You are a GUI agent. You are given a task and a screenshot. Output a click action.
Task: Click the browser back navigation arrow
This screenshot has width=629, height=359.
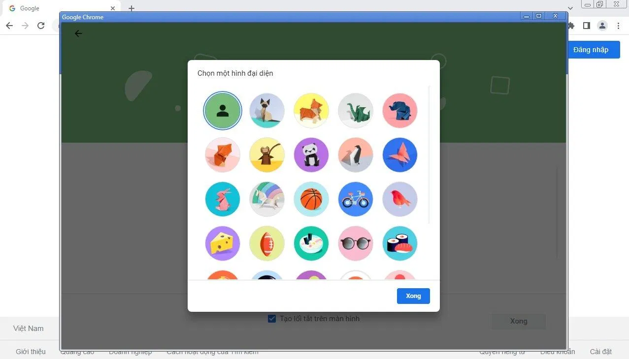(x=9, y=26)
